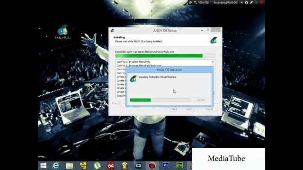Open the red 64 app in taskbar
The image size is (303, 170).
click(x=111, y=166)
